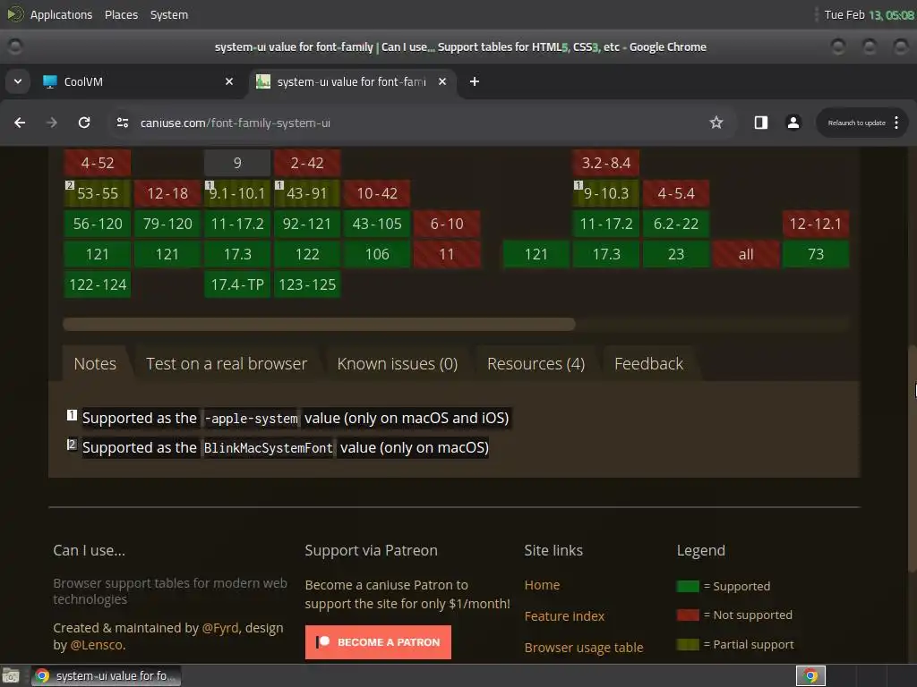The width and height of the screenshot is (917, 687).
Task: Click the horizontal scrollbar under the support table
Action: click(319, 324)
